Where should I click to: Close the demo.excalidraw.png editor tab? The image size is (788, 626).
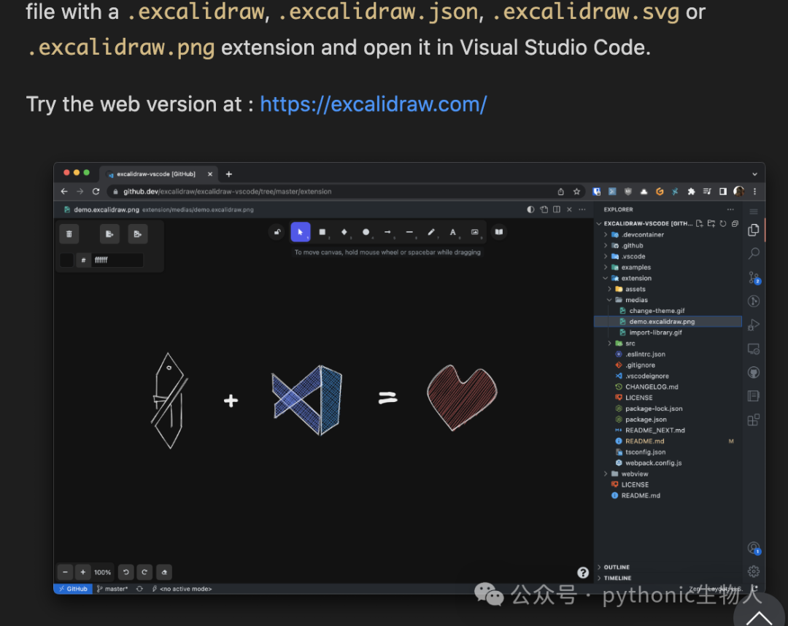569,209
